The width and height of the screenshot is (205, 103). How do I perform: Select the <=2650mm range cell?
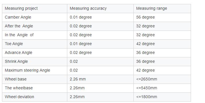coord(162,79)
